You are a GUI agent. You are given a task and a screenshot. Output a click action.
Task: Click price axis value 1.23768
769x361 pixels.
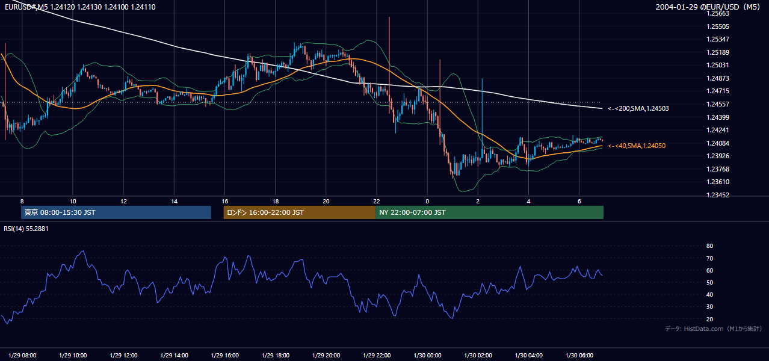(718, 169)
